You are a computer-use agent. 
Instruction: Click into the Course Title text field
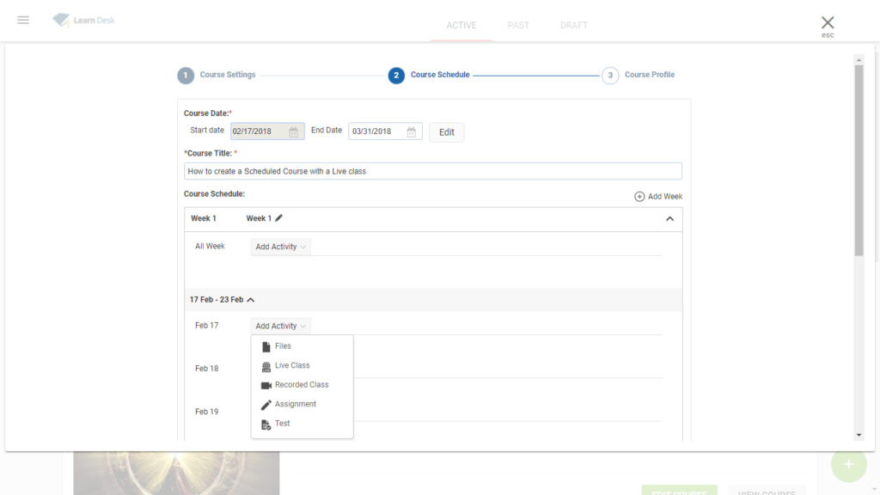tap(432, 171)
